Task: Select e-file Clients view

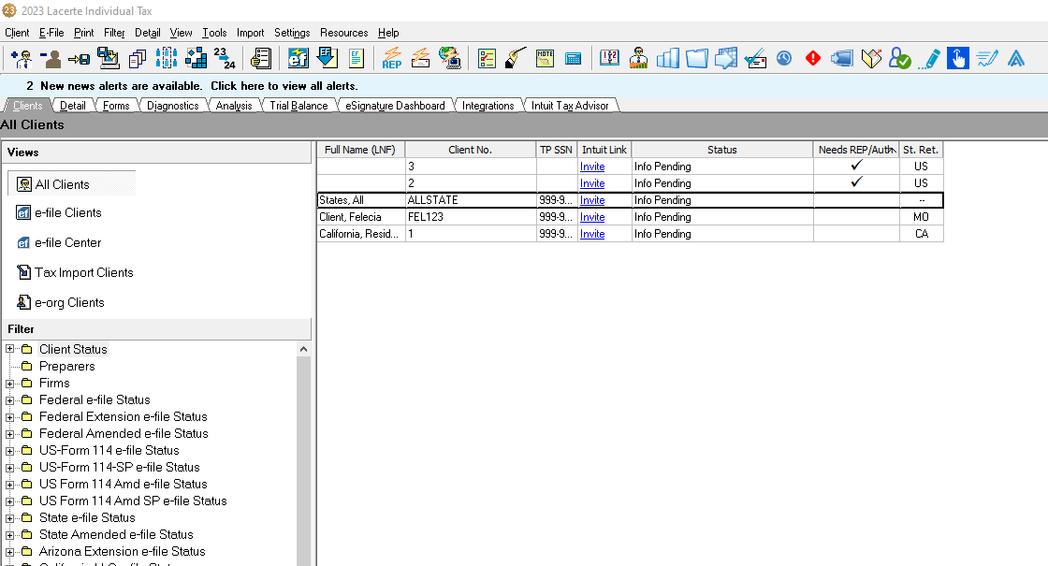Action: [x=67, y=213]
